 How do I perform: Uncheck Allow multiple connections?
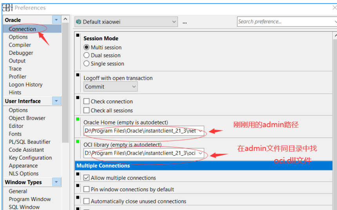(x=86, y=178)
